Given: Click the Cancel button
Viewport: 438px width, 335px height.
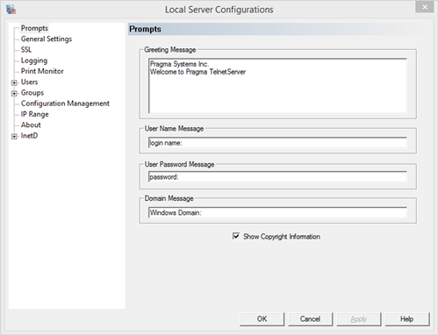Looking at the screenshot, I should (x=310, y=319).
